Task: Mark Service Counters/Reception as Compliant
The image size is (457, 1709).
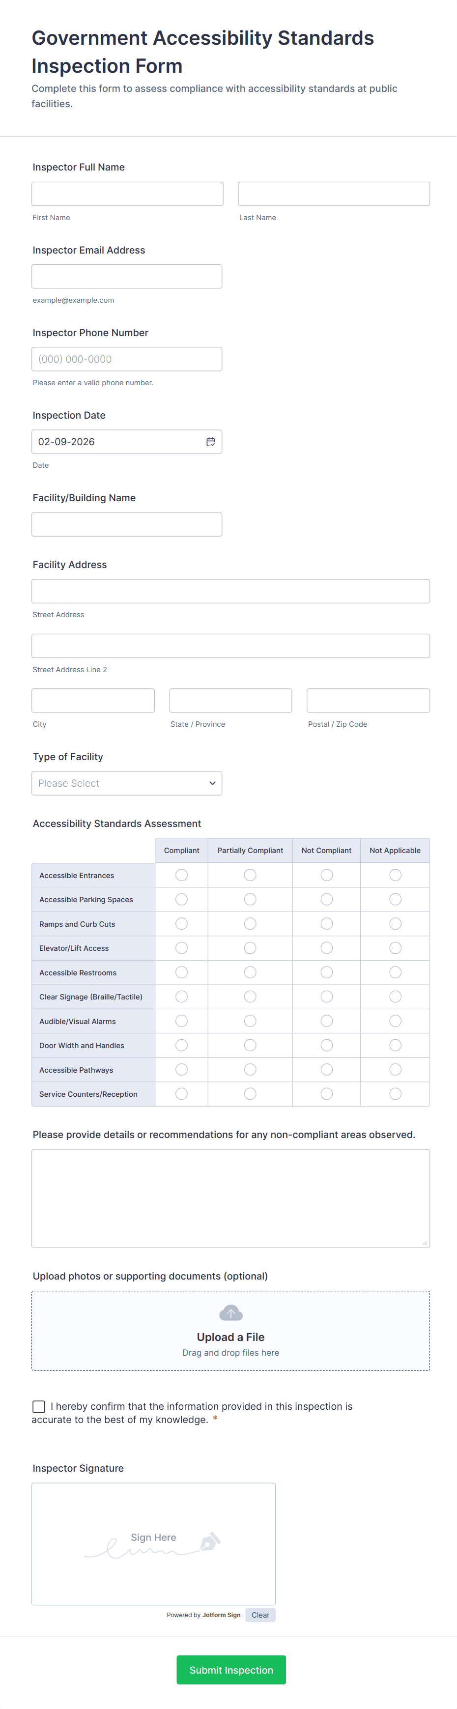Action: 181,1094
